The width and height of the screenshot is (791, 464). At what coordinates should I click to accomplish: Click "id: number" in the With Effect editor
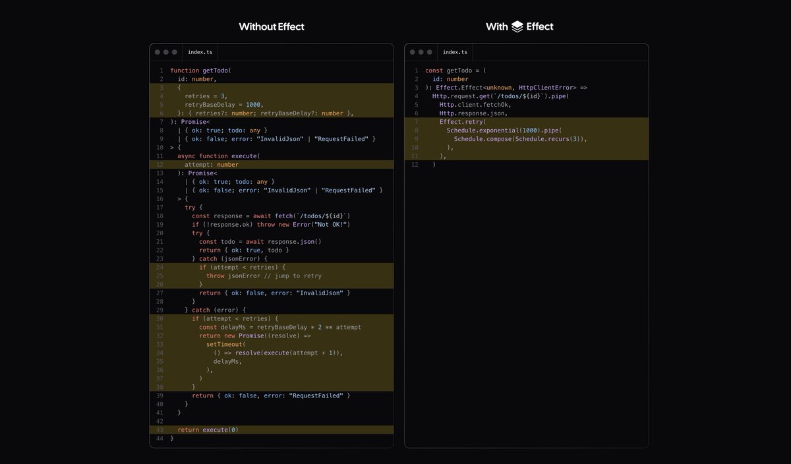pyautogui.click(x=450, y=79)
